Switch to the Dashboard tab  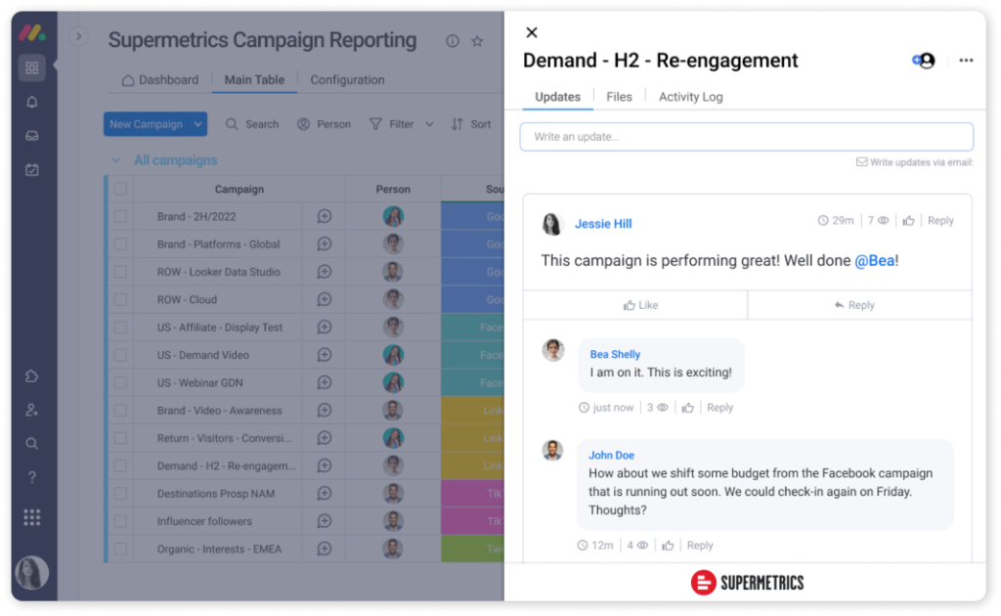tap(160, 80)
